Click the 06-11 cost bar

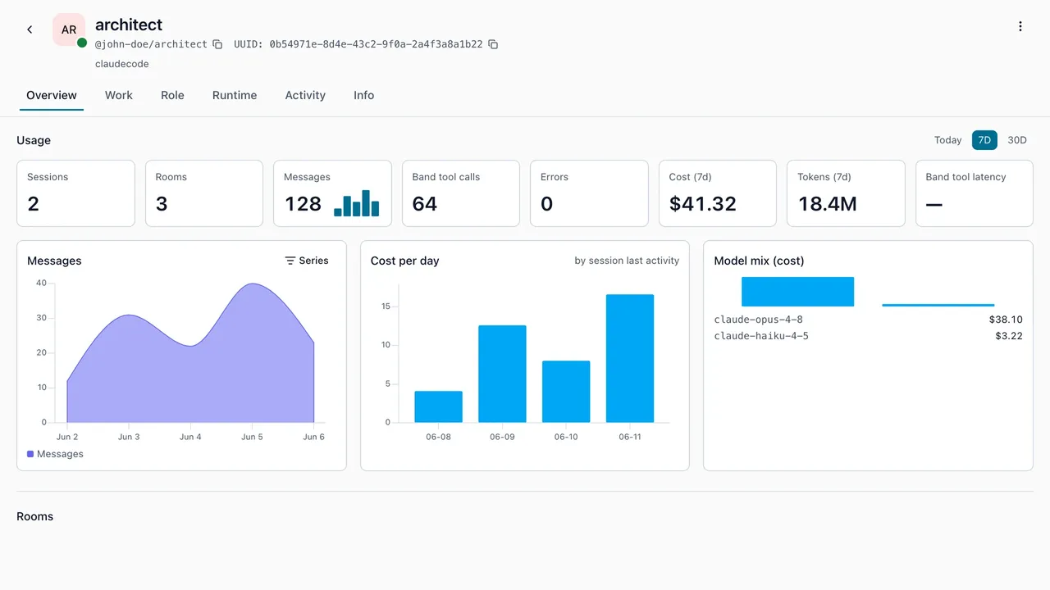pos(630,358)
